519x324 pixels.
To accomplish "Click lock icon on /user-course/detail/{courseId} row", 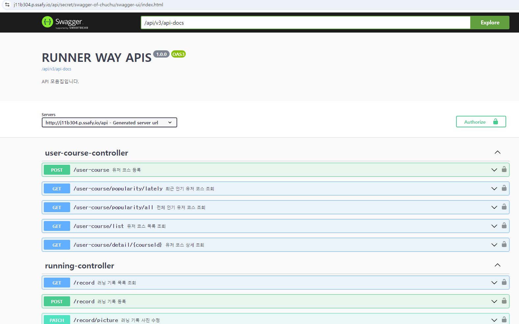I will coord(504,244).
